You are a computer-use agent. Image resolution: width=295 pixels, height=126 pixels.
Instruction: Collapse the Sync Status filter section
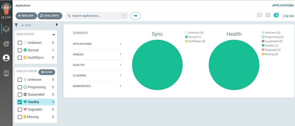[54, 35]
